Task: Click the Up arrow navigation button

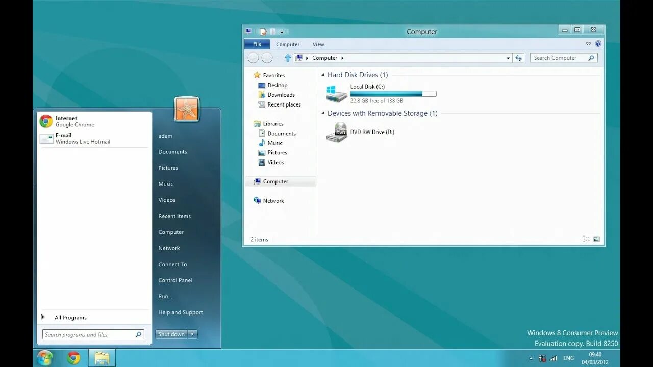Action: [288, 58]
